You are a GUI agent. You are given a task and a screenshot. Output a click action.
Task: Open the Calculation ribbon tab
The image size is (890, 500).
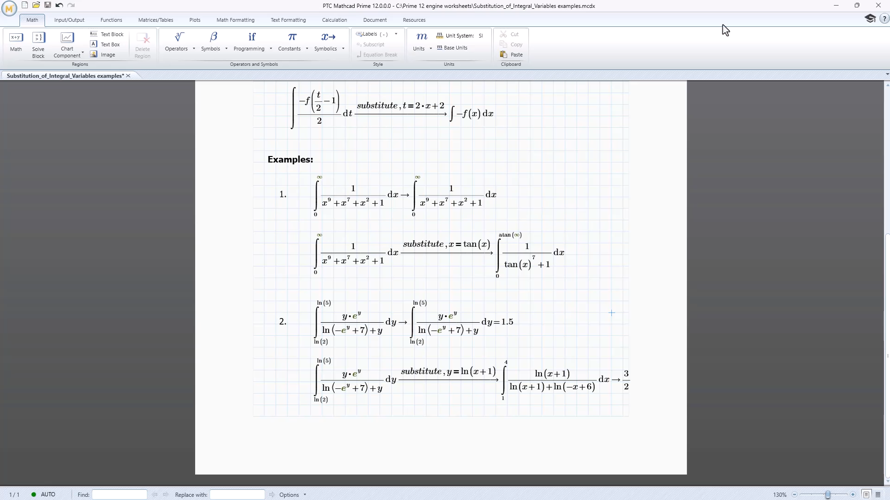pos(335,20)
